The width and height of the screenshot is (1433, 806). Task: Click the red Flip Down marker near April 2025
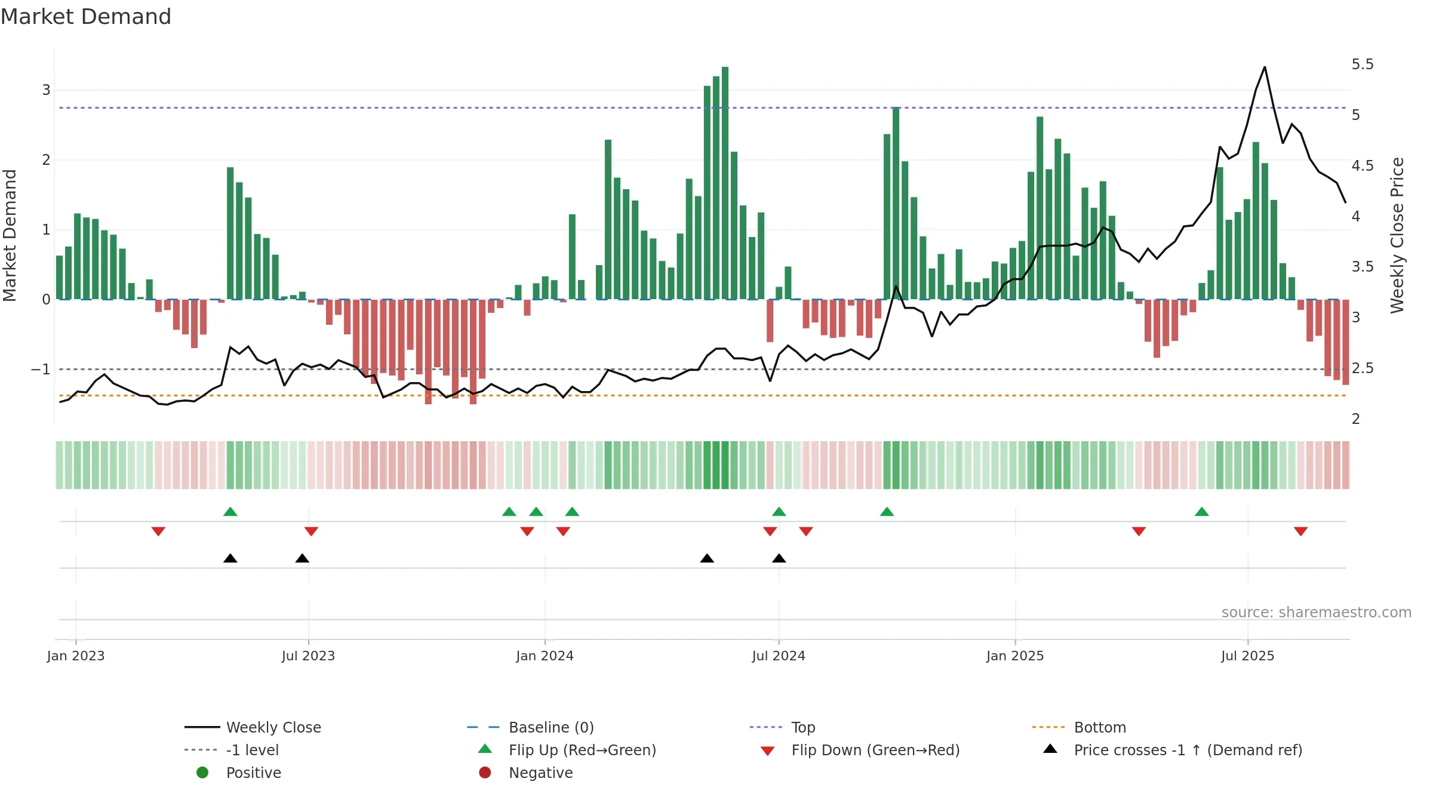[x=1139, y=531]
